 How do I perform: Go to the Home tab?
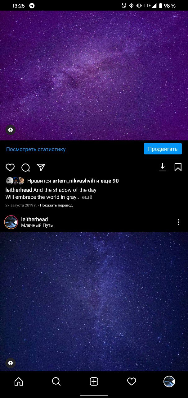coord(19,382)
